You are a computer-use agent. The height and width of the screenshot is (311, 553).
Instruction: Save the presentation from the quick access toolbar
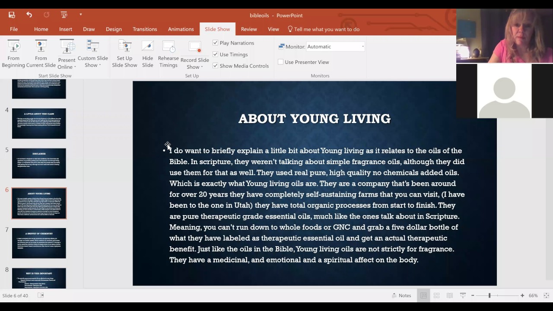(12, 15)
